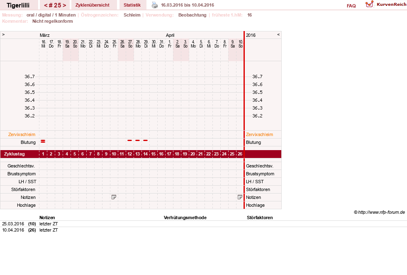The height and width of the screenshot is (275, 407).
Task: Click the Tigerlilli user name tab
Action: 18,5
